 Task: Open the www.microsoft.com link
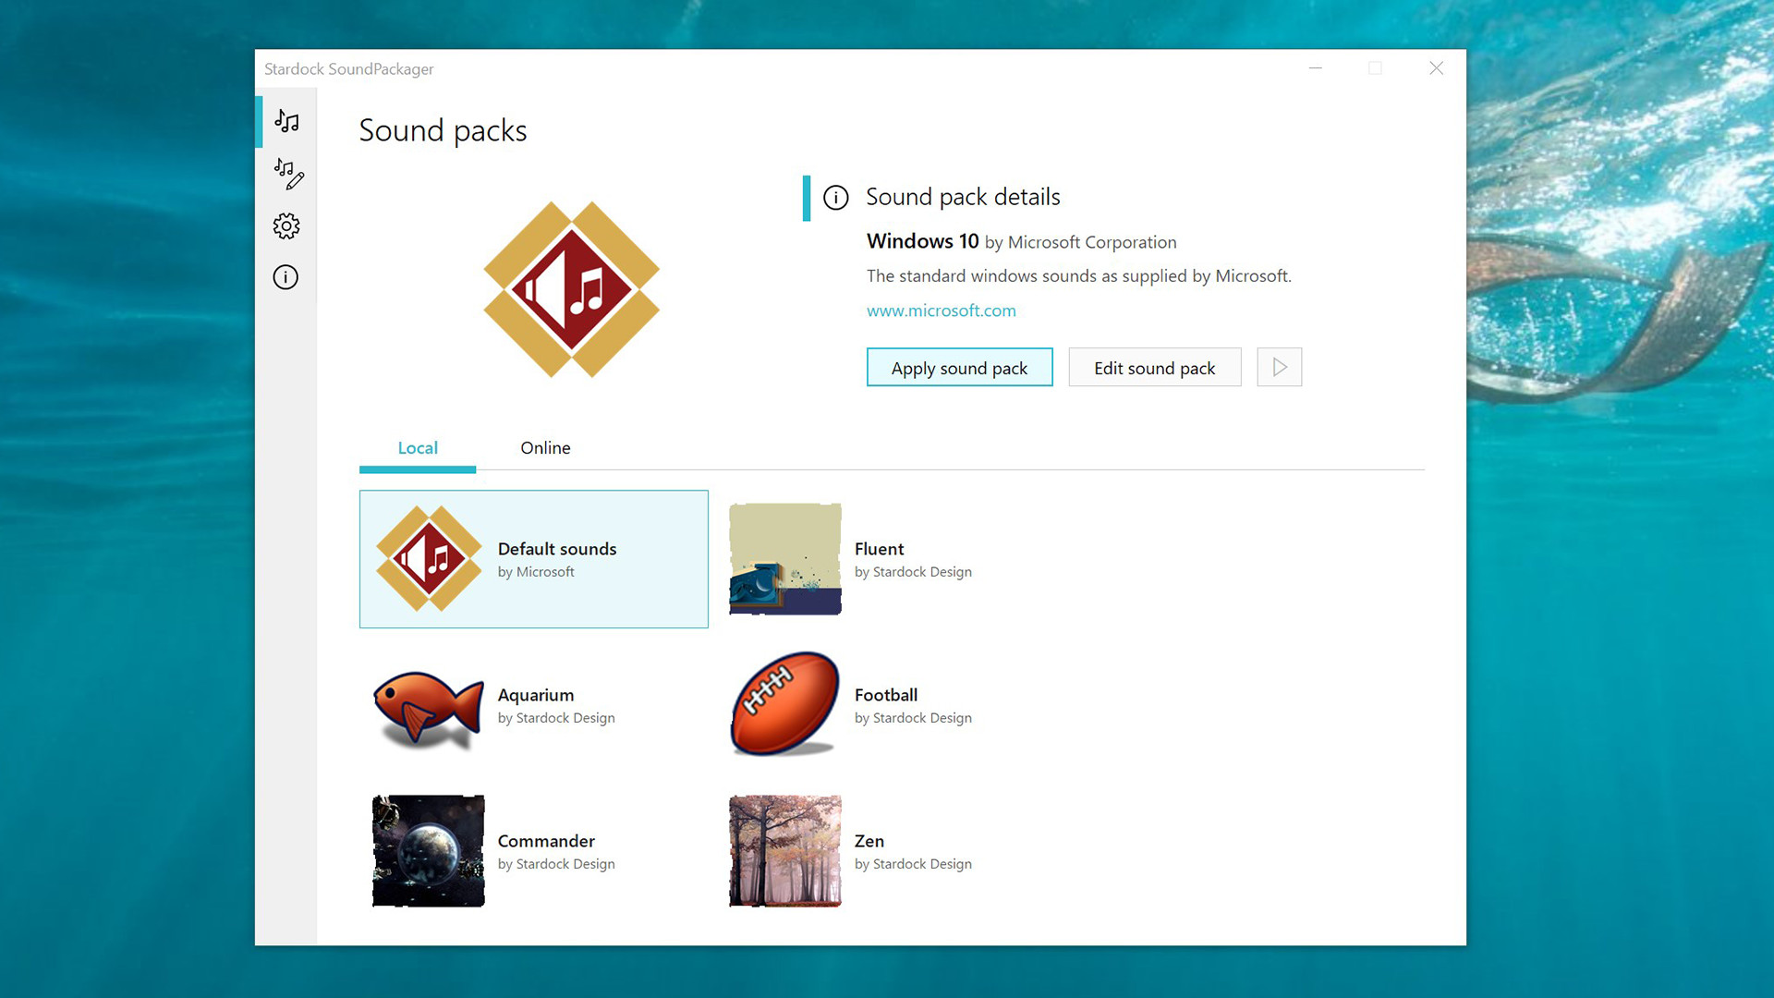point(941,310)
